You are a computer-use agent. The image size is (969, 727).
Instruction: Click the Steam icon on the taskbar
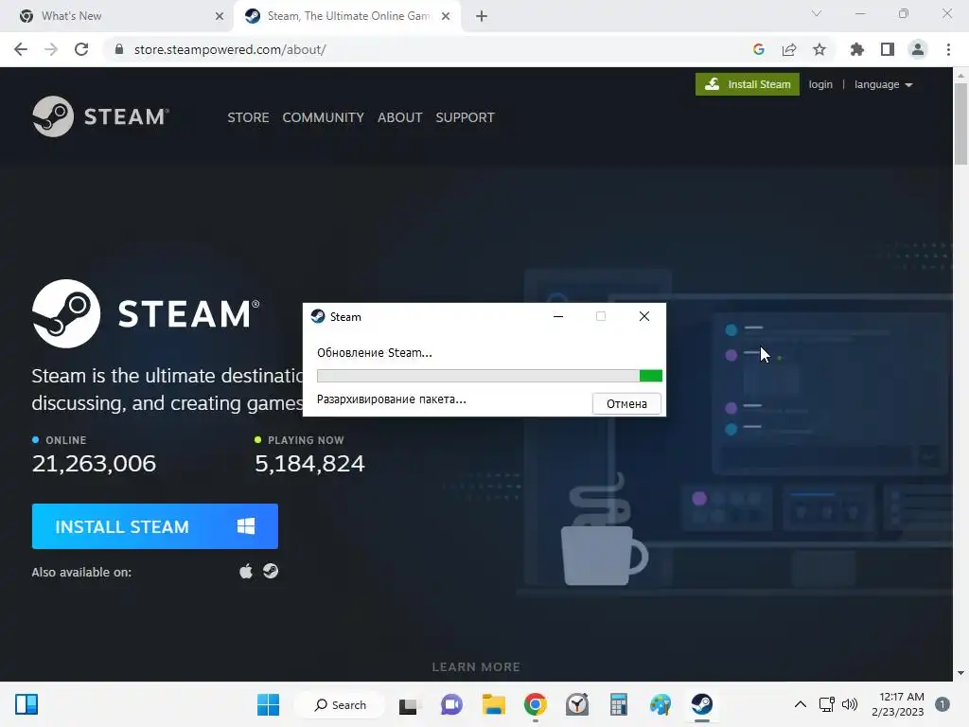tap(701, 704)
